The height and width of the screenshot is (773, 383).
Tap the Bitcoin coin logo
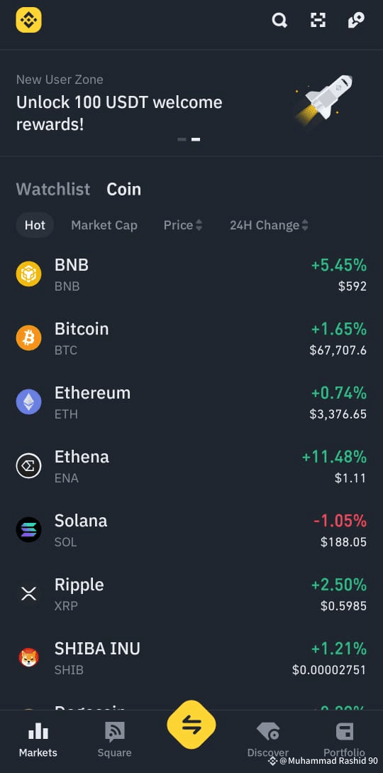[x=28, y=338]
